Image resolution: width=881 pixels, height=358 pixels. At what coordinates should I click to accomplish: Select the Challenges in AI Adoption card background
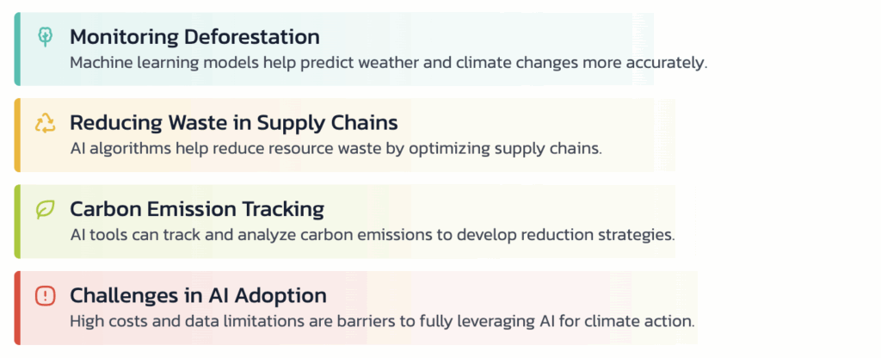tap(355, 308)
